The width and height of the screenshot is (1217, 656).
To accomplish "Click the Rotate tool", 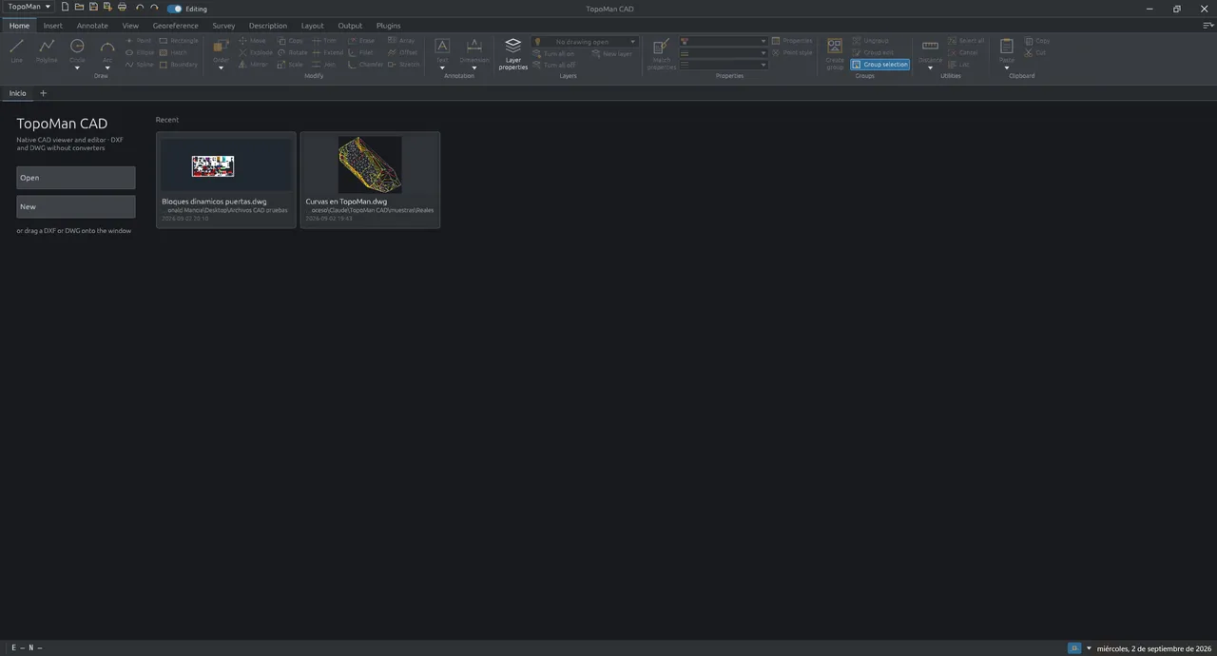I will point(292,52).
